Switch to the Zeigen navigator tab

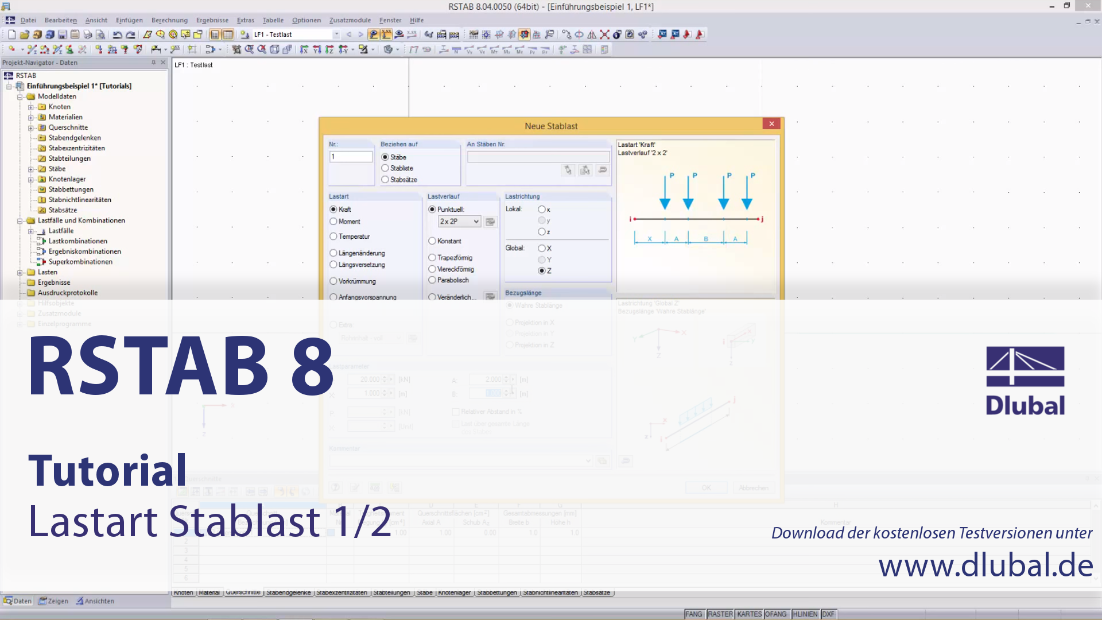53,601
